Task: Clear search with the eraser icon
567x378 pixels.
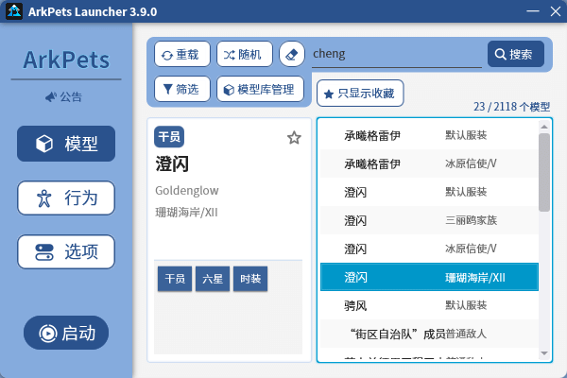Action: 293,55
